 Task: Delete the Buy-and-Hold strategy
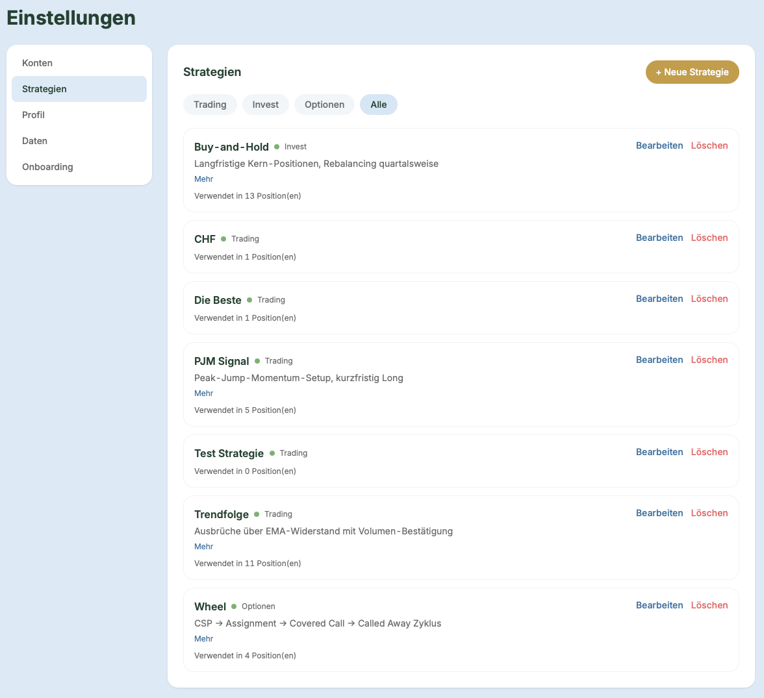tap(709, 145)
